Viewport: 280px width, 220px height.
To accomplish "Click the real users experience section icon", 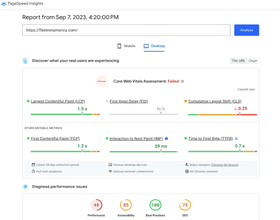I will click(25, 61).
